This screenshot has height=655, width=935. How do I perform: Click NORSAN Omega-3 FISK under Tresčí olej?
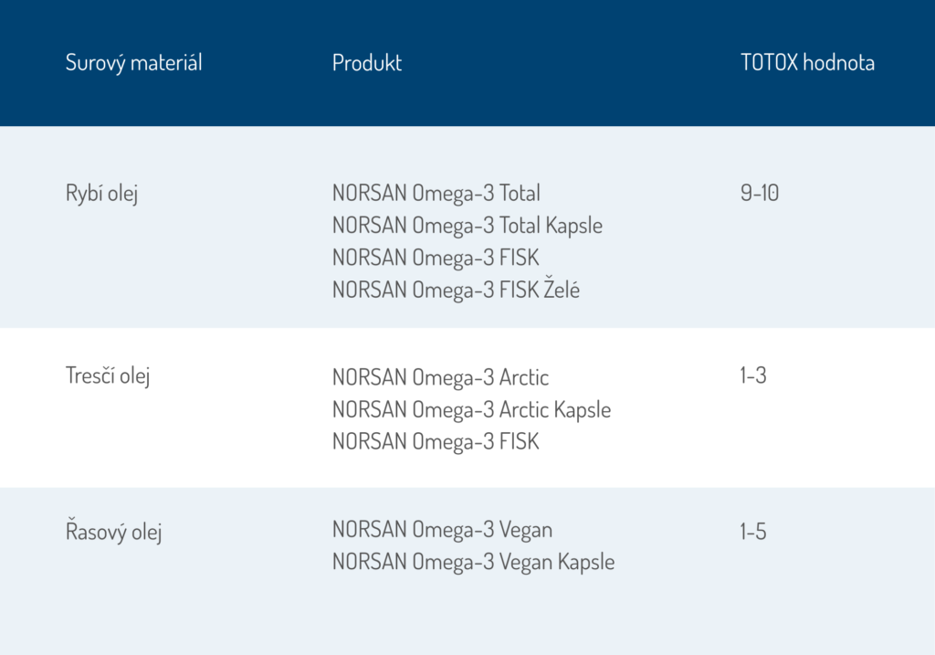[436, 442]
